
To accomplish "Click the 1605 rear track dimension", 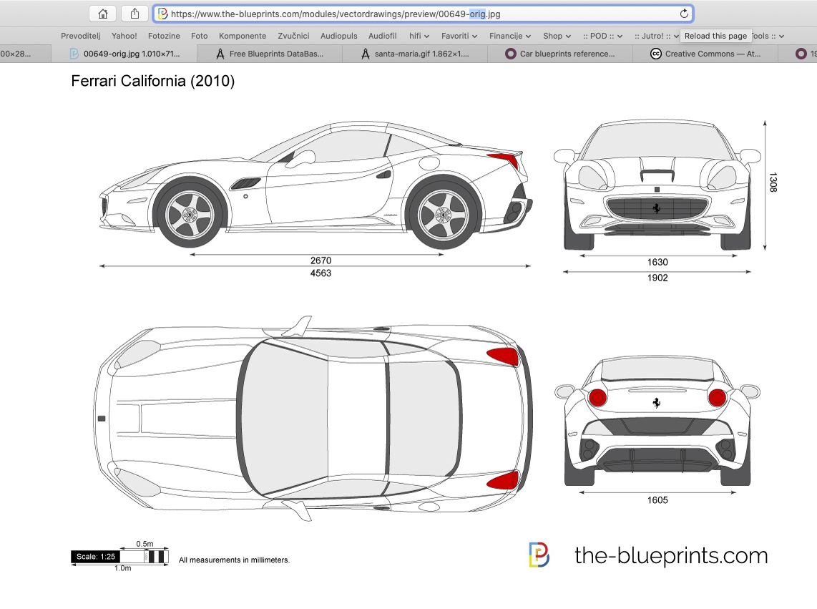I will (657, 500).
